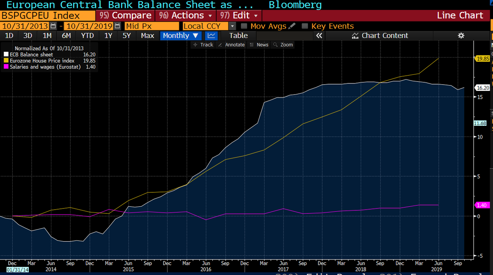Select the 1Y time range
The image size is (493, 275).
tap(108, 36)
